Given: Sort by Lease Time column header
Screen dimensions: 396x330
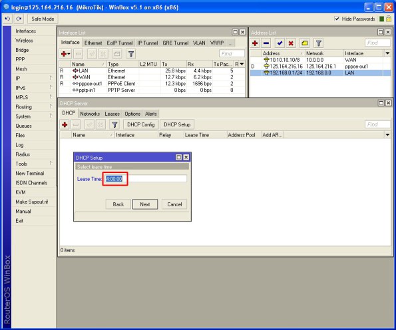Looking at the screenshot, I should pos(205,135).
